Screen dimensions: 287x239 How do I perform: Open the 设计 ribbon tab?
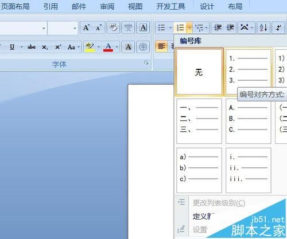[207, 6]
